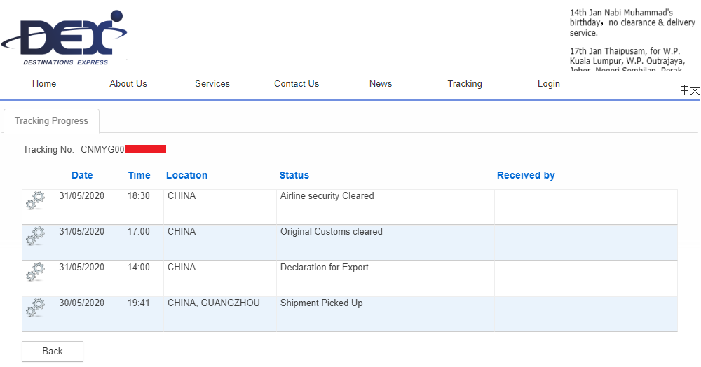Viewport: 701px width, 367px height.
Task: Open the News section
Action: tap(381, 83)
